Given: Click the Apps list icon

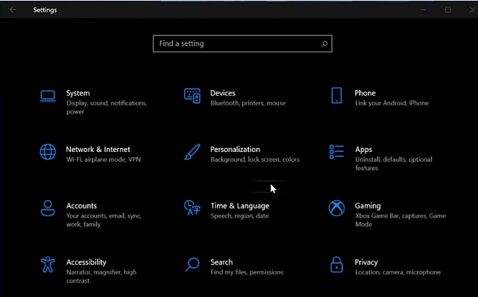Looking at the screenshot, I should [336, 152].
